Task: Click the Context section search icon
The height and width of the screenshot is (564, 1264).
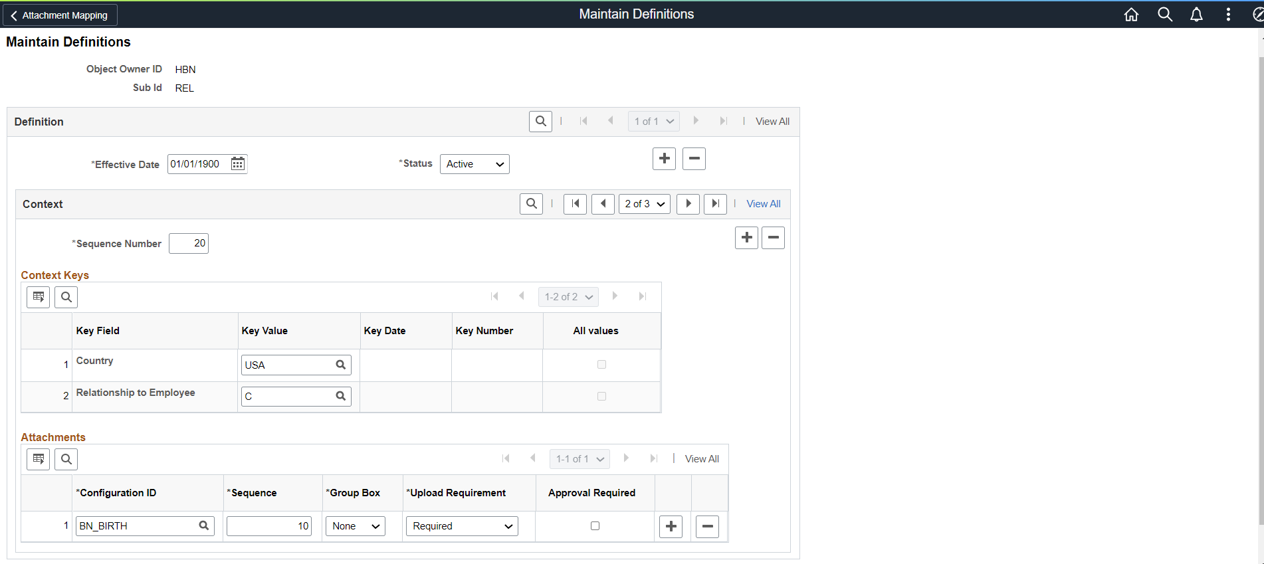Action: pyautogui.click(x=531, y=204)
